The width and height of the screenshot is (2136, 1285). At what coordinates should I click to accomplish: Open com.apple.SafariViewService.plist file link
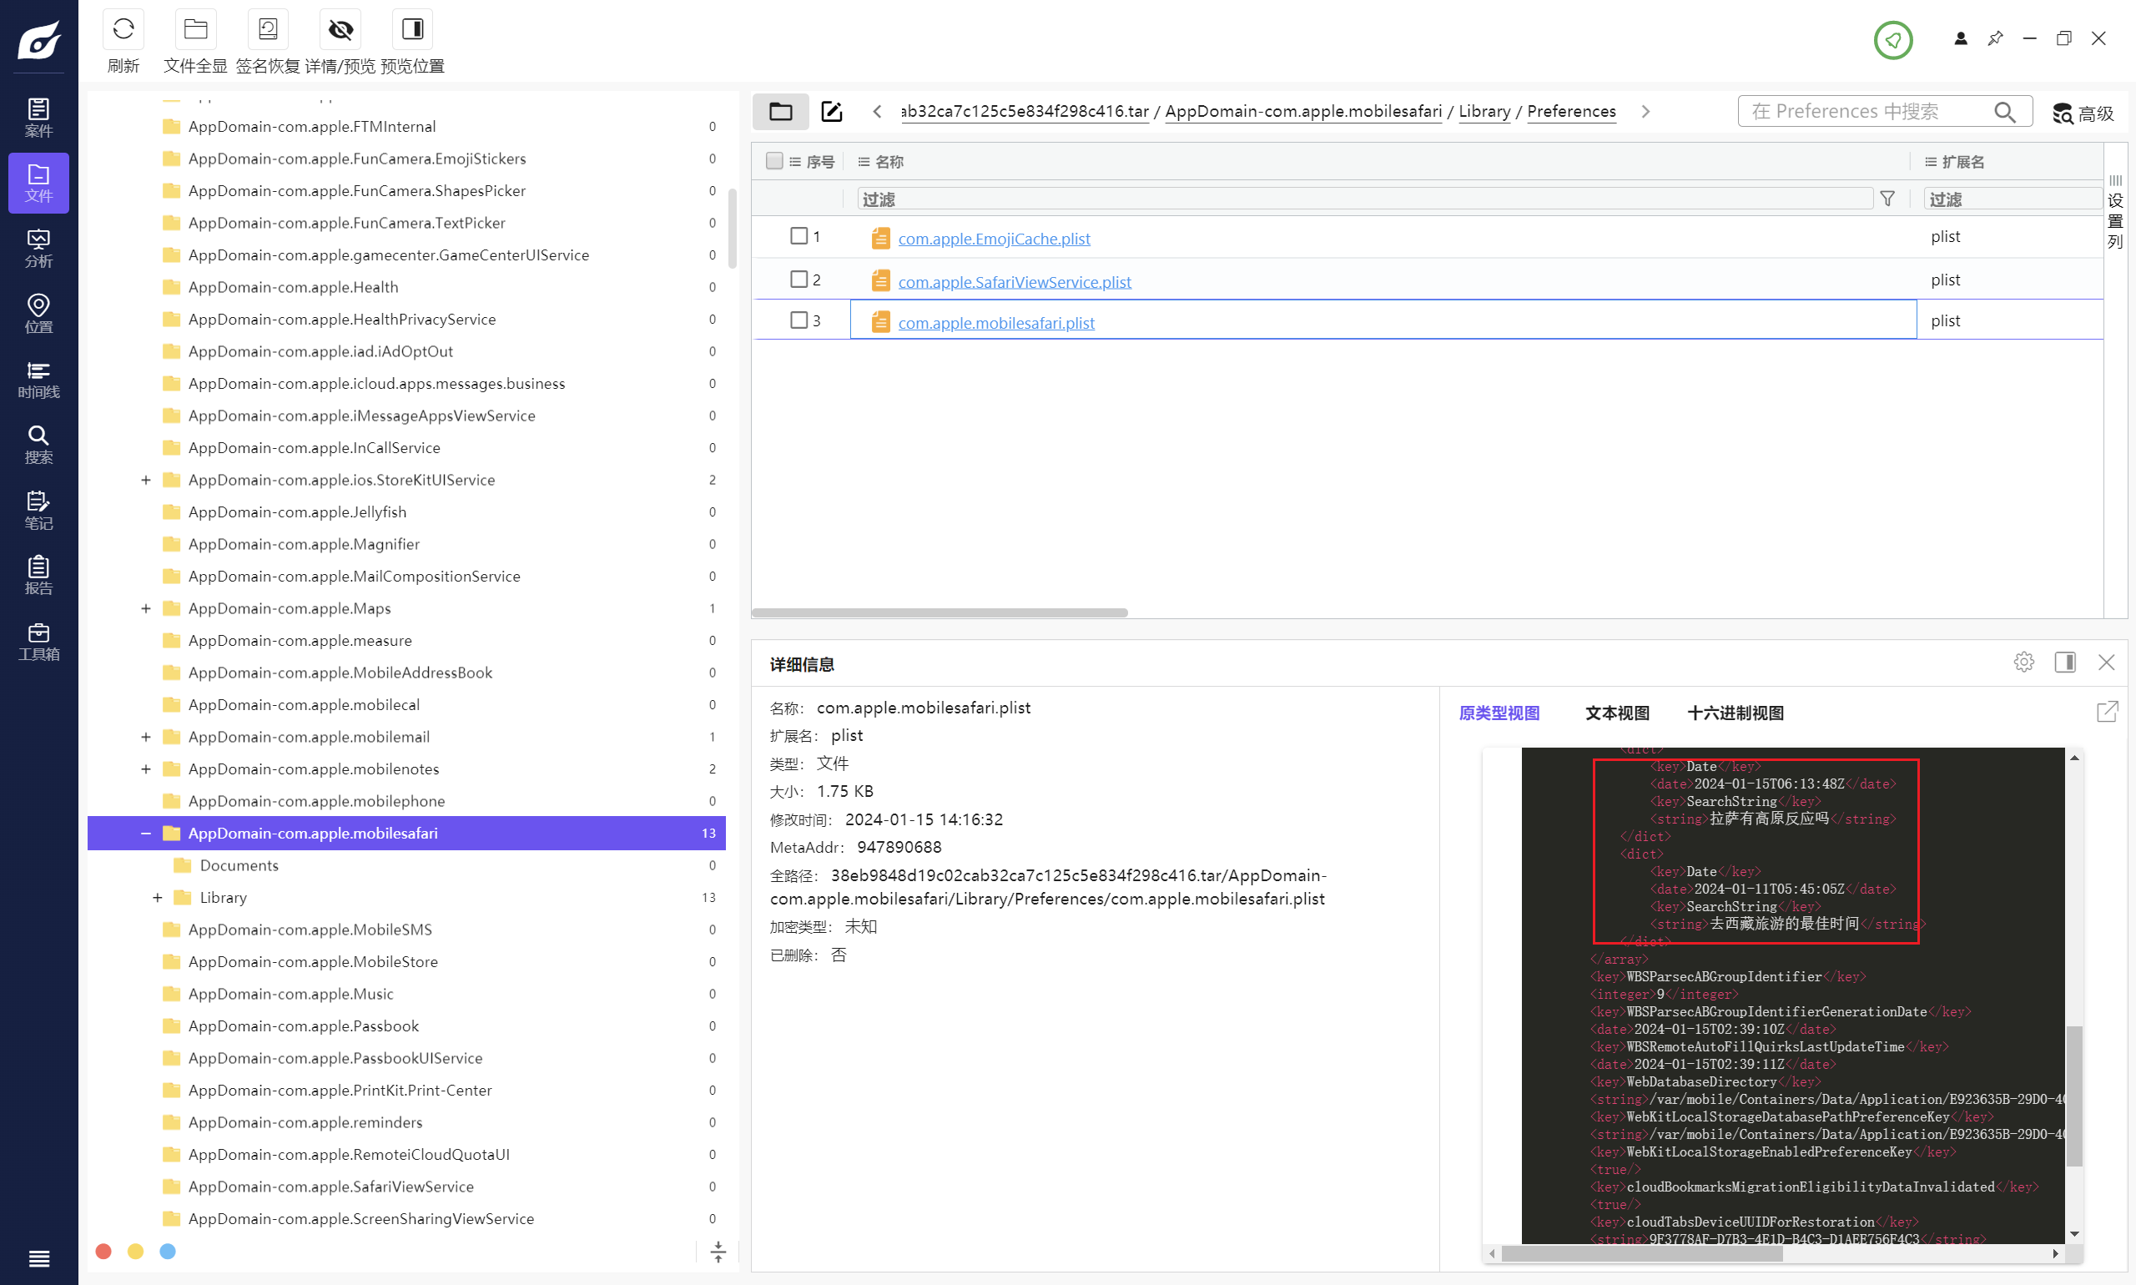(1015, 281)
